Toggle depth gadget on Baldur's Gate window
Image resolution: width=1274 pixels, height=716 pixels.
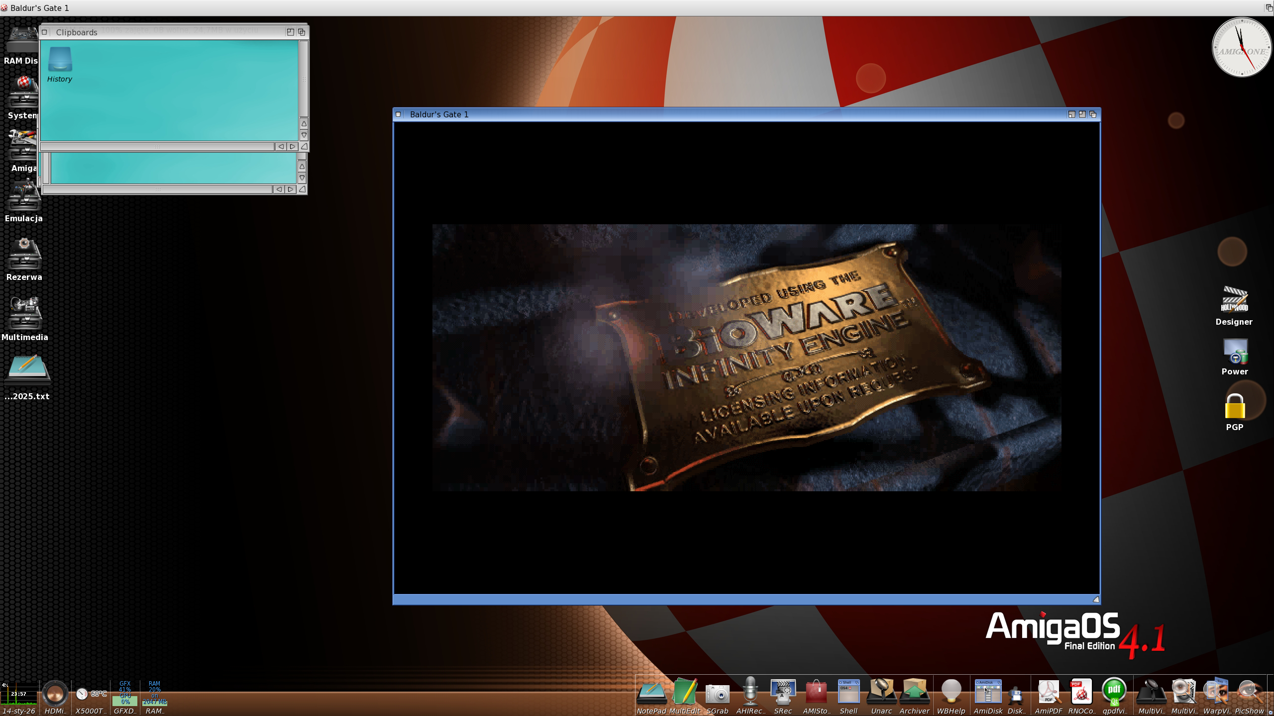point(1093,114)
